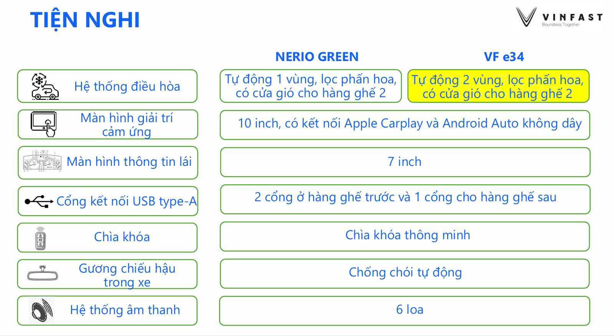Click the 'Chìa khóa thông minh' box

tap(405, 236)
